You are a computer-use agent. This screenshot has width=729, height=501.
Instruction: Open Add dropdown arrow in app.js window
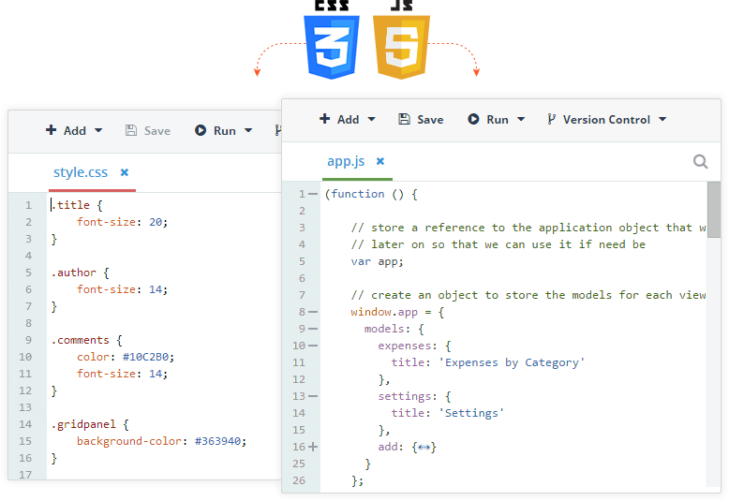point(371,120)
